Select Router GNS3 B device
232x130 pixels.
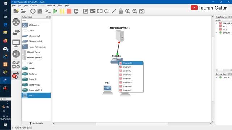click(36, 90)
